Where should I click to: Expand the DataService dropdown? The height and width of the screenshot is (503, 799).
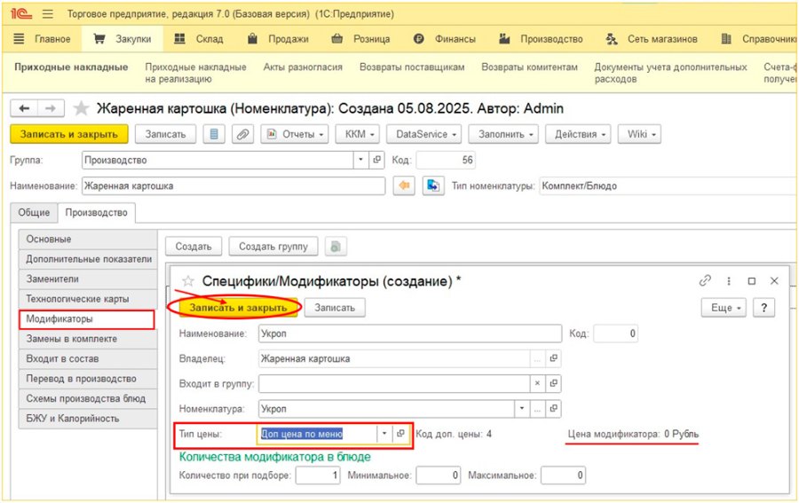[424, 135]
